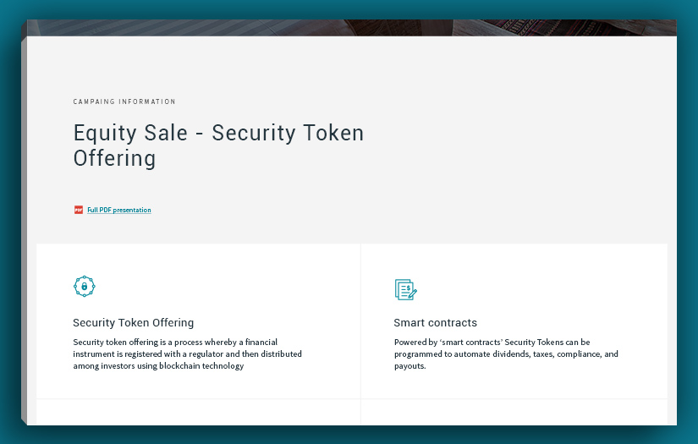Click the empty card below Security Token Offering
This screenshot has width=698, height=444.
(198, 412)
